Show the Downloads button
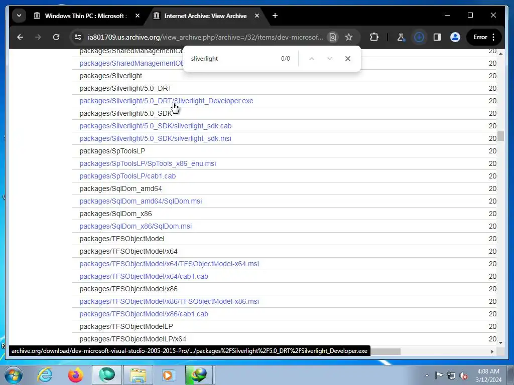The width and height of the screenshot is (514, 385). [x=419, y=37]
